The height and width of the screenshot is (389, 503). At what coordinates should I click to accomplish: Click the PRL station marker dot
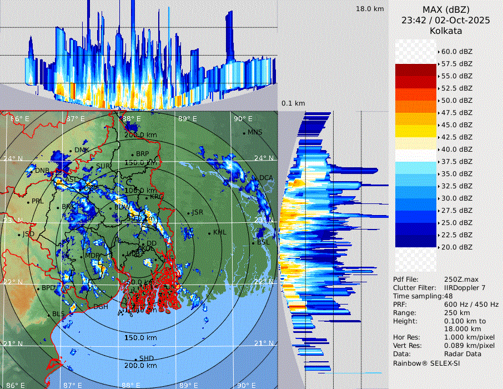click(x=28, y=202)
